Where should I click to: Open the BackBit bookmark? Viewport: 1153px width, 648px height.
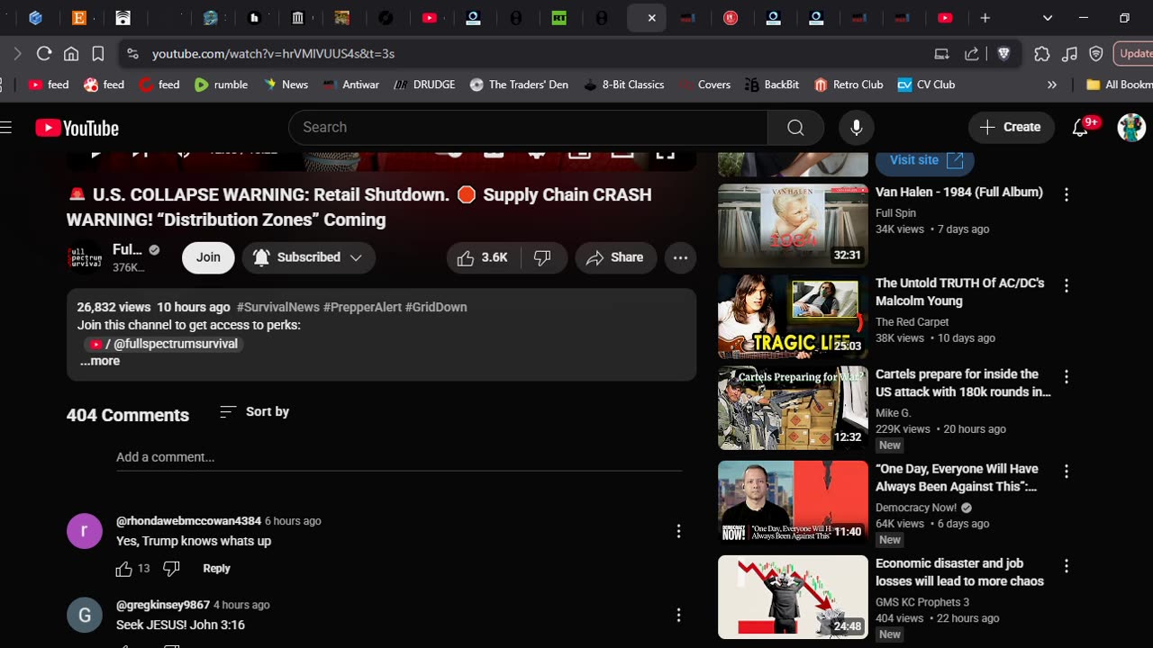772,85
